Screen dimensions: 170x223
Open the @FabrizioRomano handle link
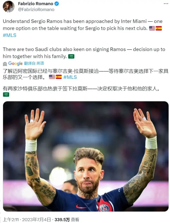pyautogui.click(x=36, y=10)
